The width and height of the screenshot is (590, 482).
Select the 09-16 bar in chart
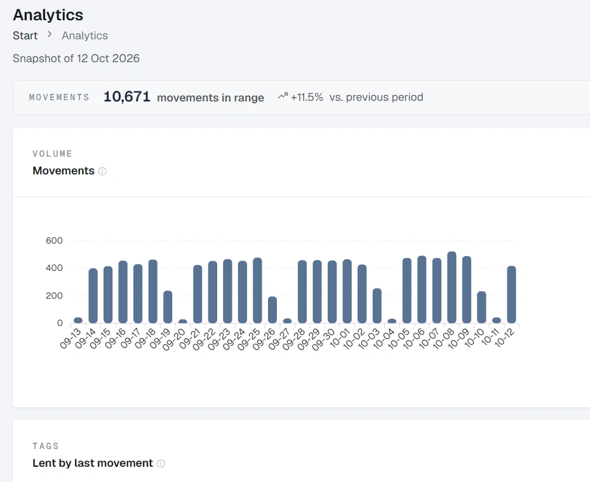(x=123, y=292)
